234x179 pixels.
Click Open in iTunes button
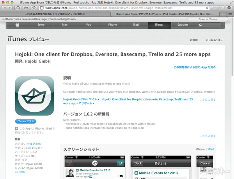click(x=207, y=19)
